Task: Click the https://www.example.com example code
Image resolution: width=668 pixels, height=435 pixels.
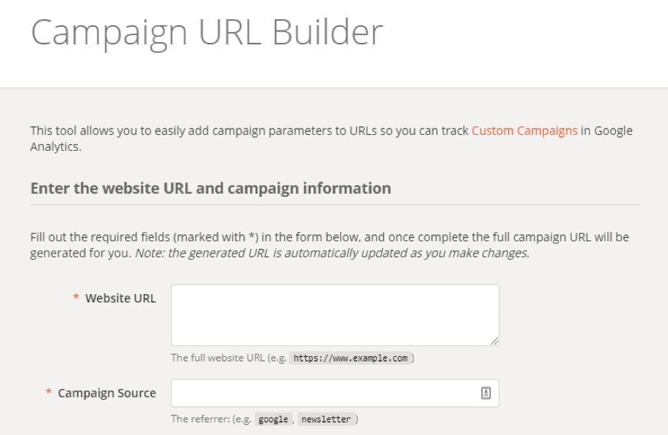Action: [x=351, y=358]
